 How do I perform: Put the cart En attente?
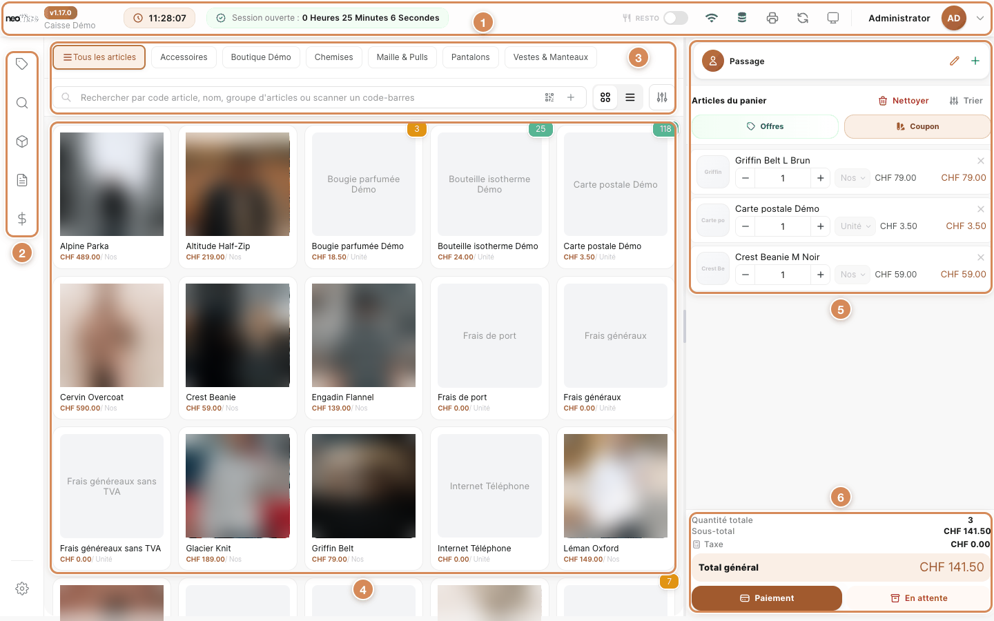click(x=918, y=598)
